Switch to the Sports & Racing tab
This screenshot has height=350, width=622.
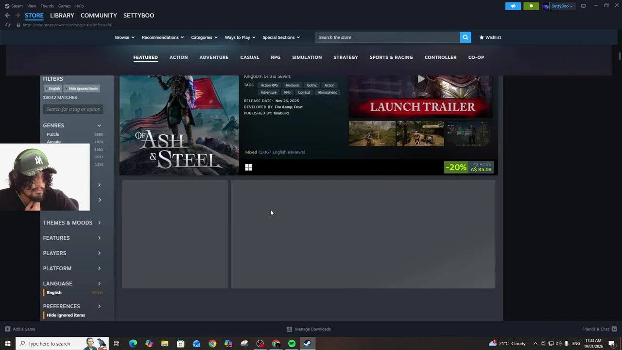pyautogui.click(x=391, y=57)
